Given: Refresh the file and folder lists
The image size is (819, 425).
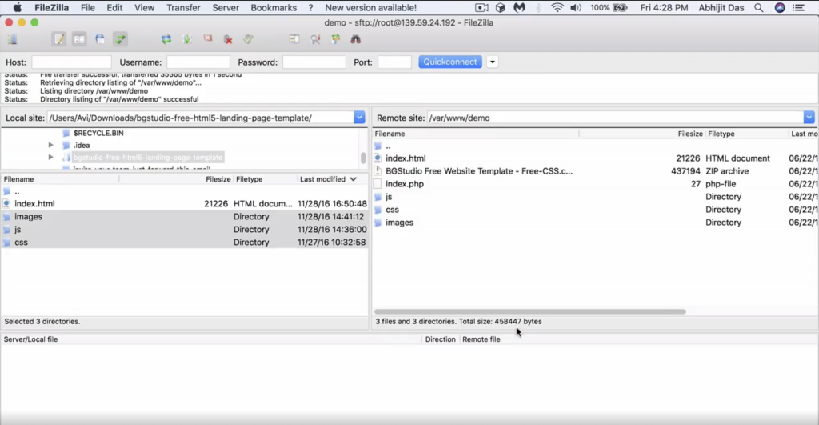Looking at the screenshot, I should point(166,39).
